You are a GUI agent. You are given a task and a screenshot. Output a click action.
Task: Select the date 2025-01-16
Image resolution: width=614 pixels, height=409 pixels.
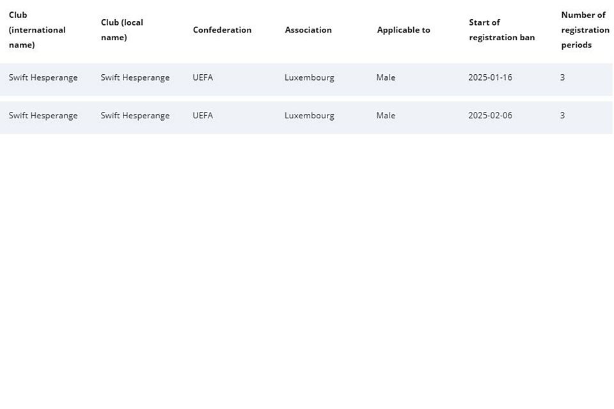490,77
